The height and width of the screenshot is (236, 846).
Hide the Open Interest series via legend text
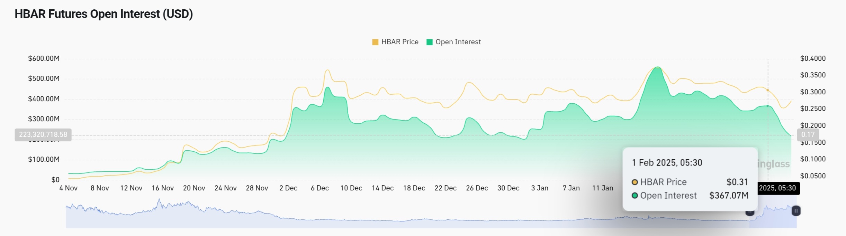coord(458,42)
